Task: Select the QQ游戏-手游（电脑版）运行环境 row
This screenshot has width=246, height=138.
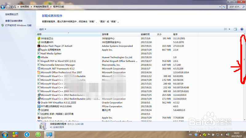Action: [x=117, y=114]
